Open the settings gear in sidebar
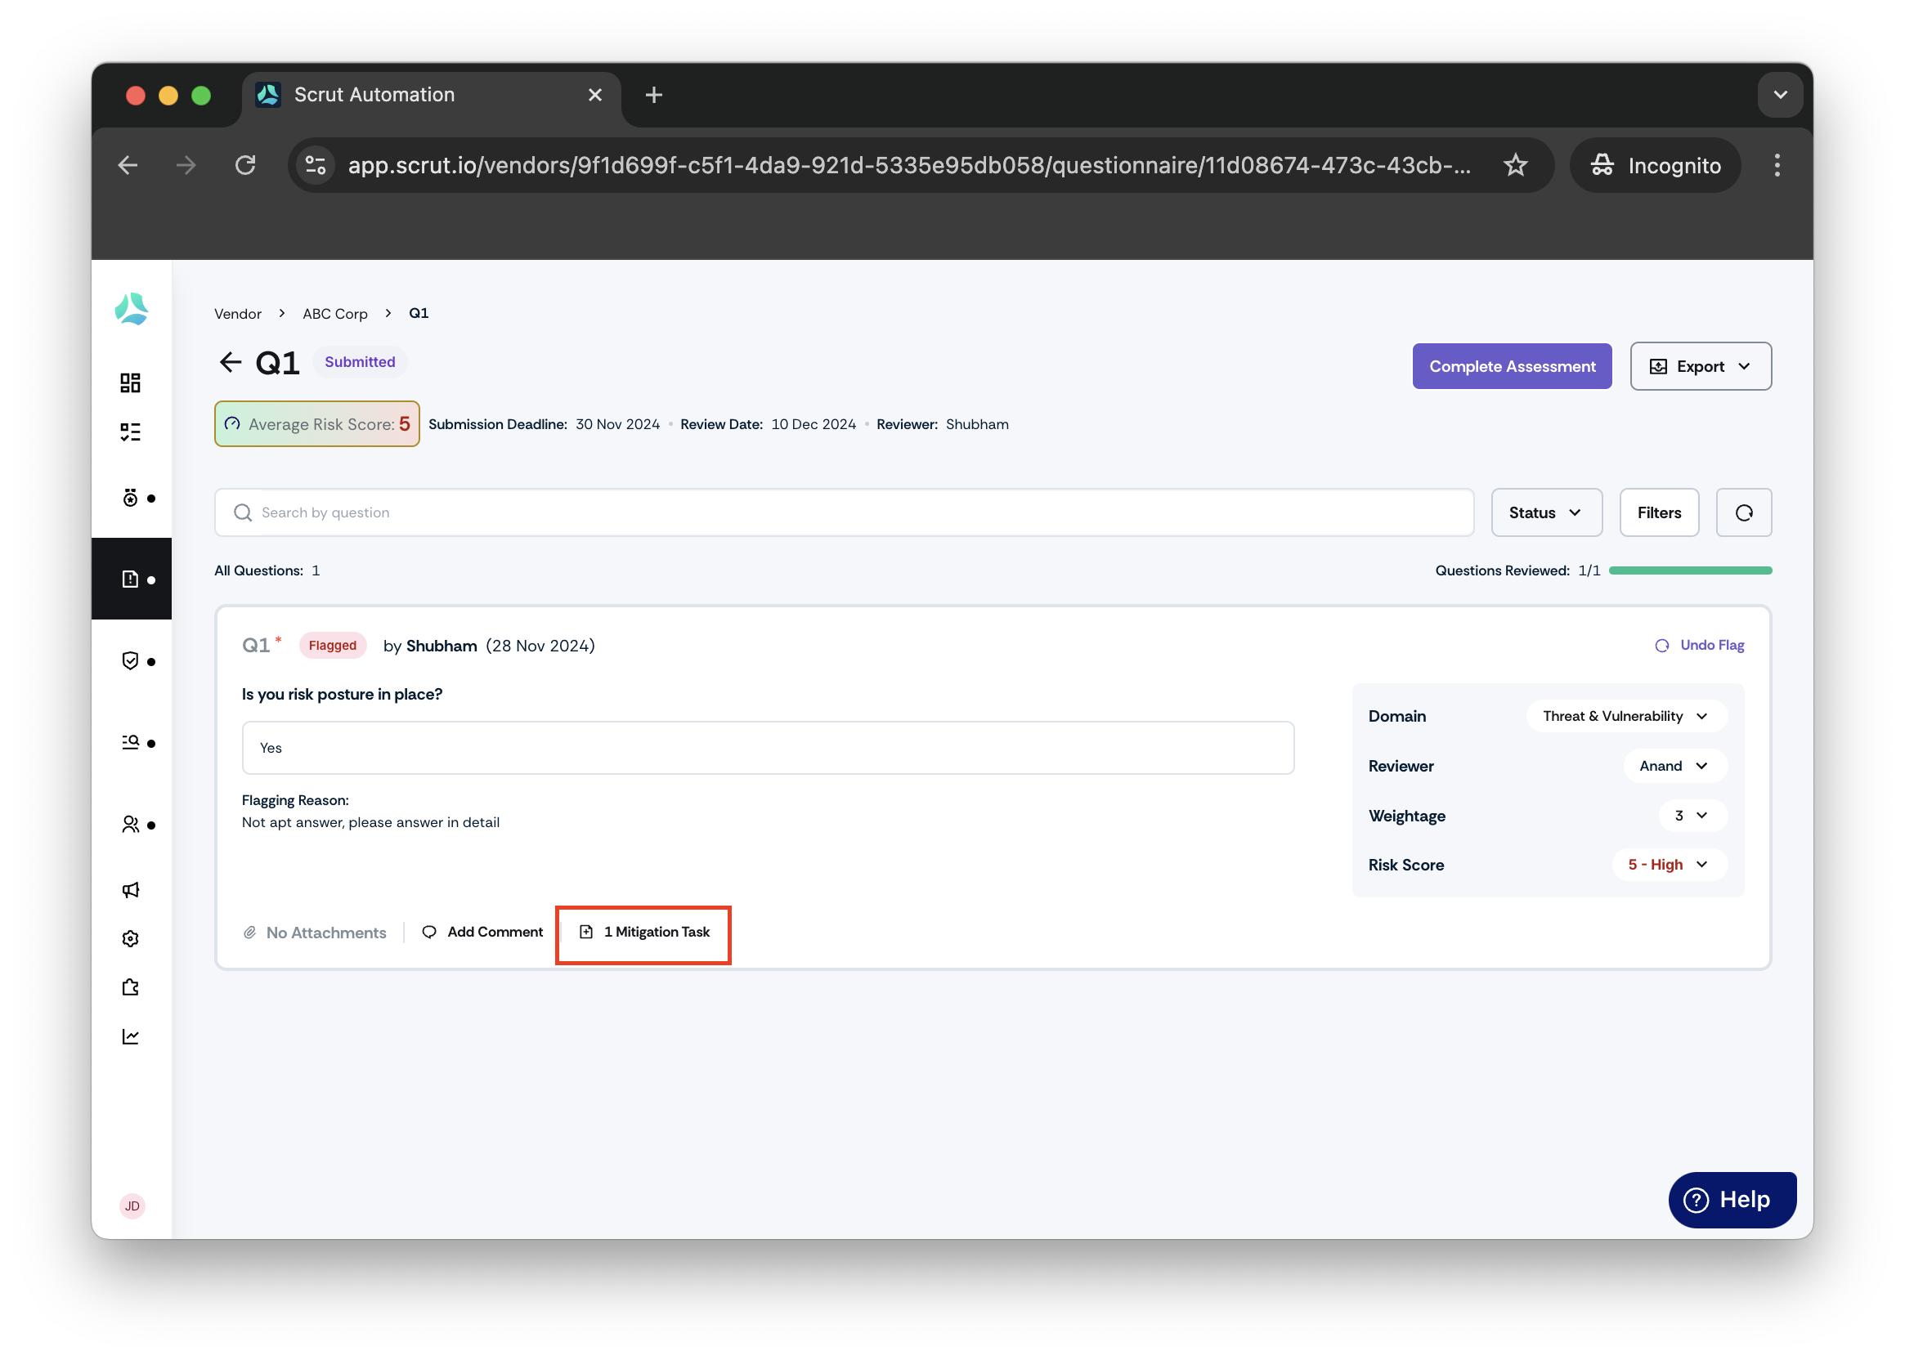Image resolution: width=1905 pixels, height=1360 pixels. tap(131, 939)
